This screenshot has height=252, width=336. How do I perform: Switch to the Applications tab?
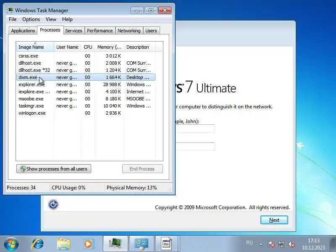pos(23,31)
